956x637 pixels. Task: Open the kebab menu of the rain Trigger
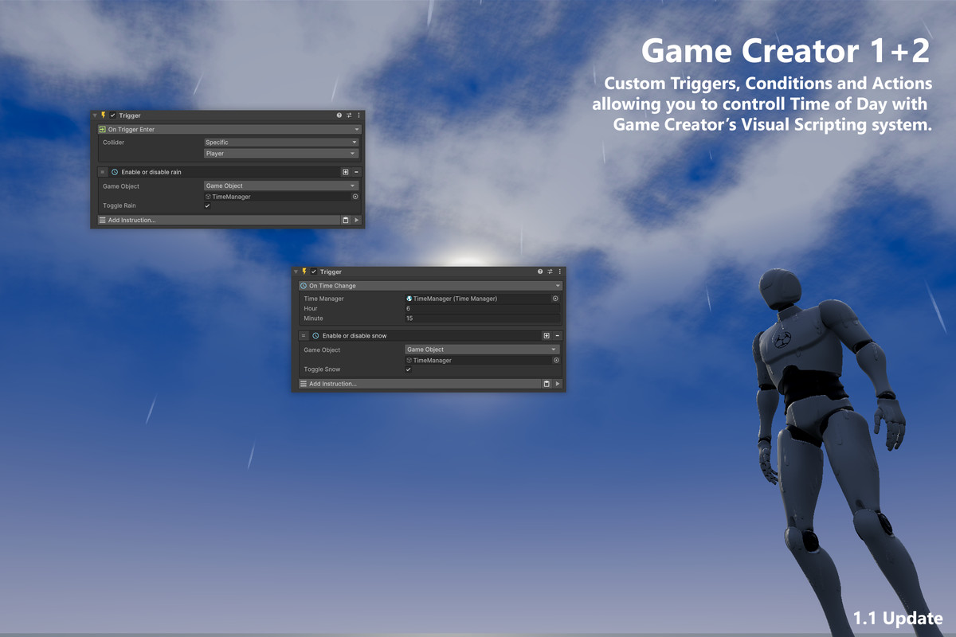pos(358,115)
